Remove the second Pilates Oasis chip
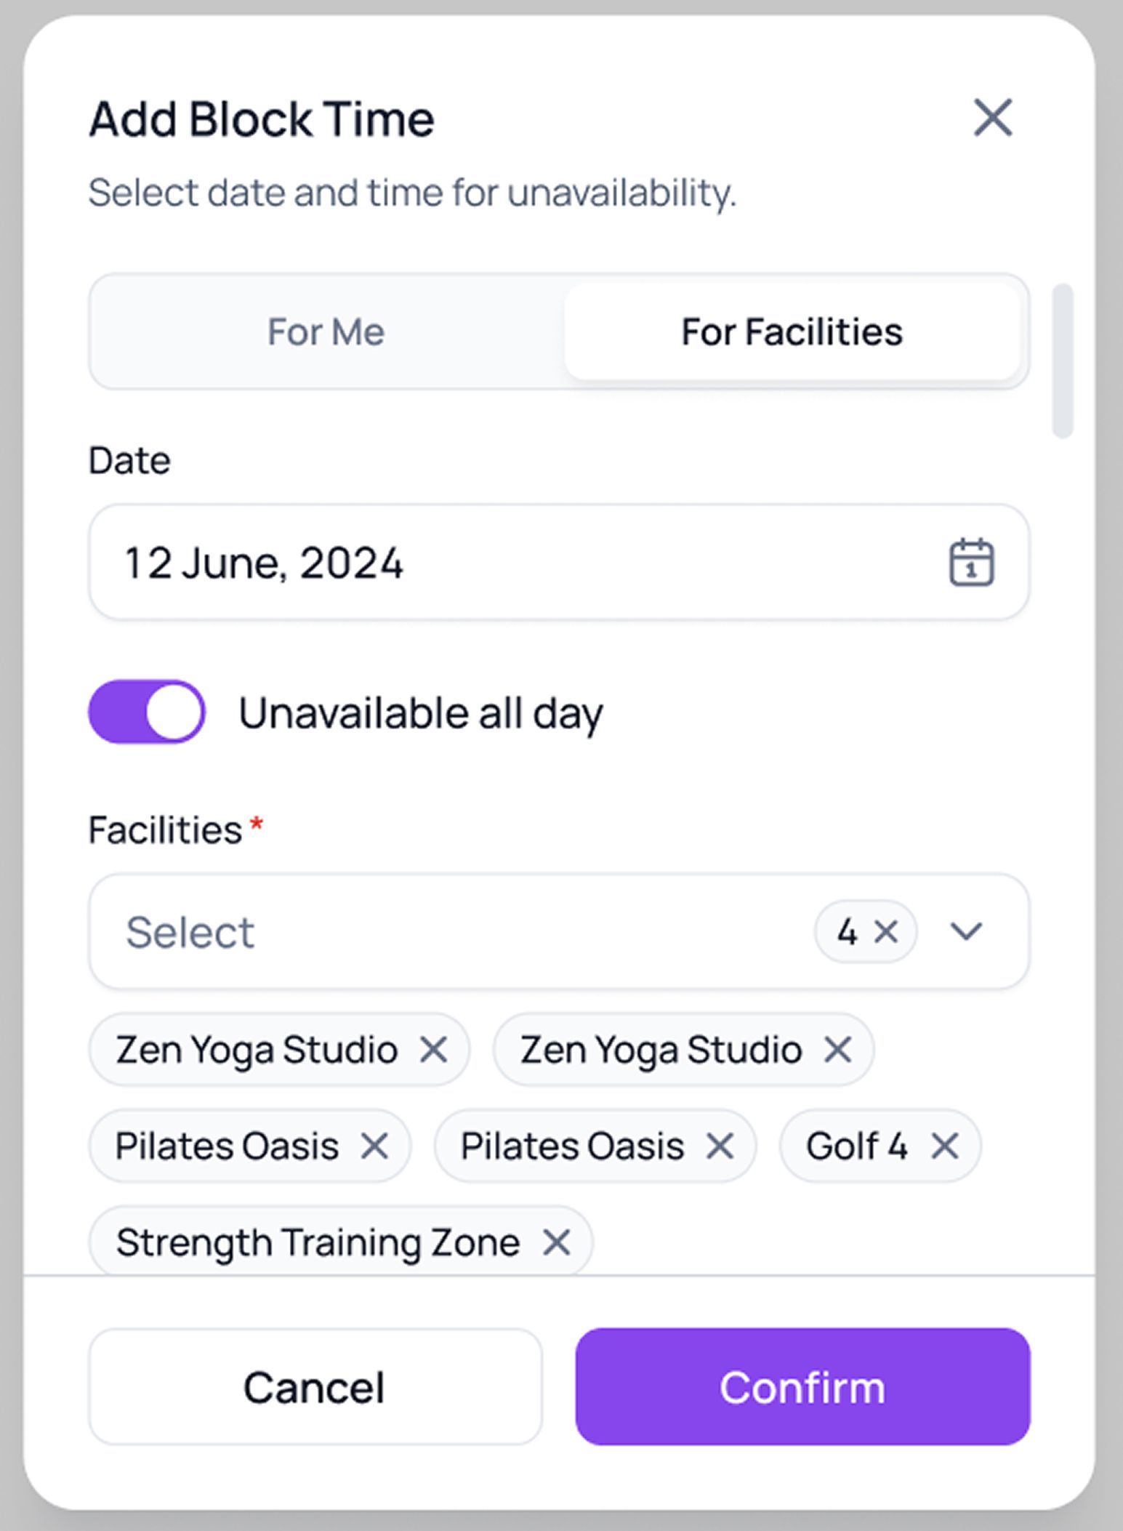 click(720, 1146)
